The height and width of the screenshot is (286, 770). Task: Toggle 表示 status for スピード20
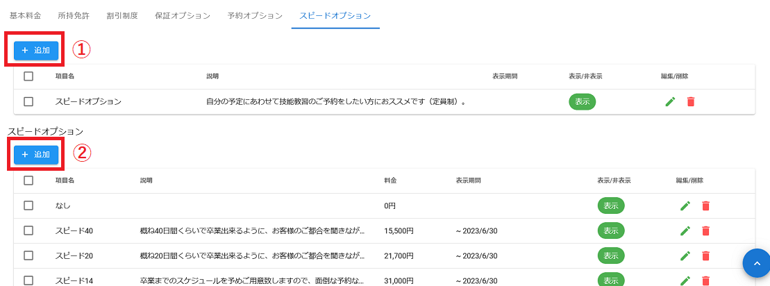pos(611,255)
